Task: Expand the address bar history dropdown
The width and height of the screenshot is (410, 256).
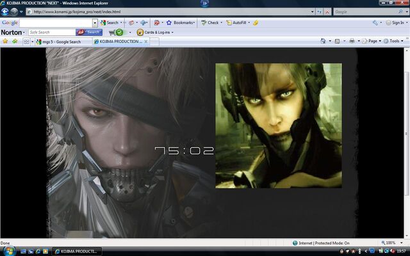Action: [x=312, y=12]
